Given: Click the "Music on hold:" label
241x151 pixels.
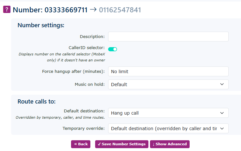Looking at the screenshot, I should click(90, 85).
